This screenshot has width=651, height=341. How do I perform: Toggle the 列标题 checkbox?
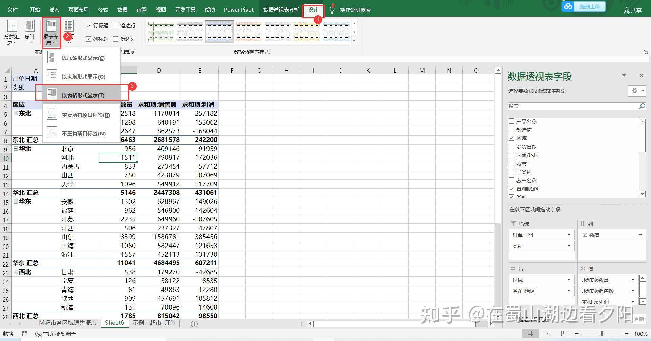(x=88, y=39)
